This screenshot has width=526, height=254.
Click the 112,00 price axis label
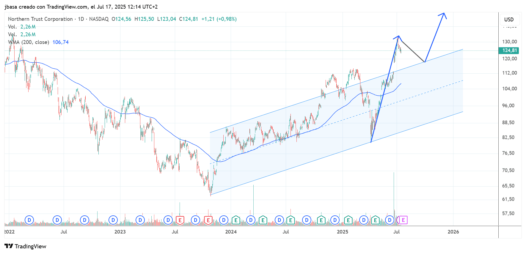(x=510, y=73)
